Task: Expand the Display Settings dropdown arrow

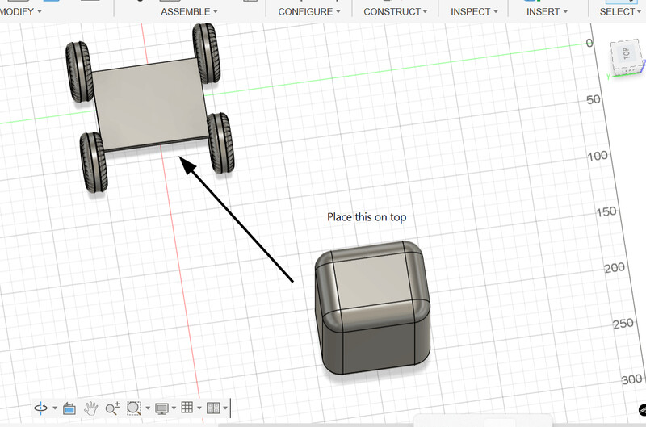Action: pyautogui.click(x=174, y=408)
